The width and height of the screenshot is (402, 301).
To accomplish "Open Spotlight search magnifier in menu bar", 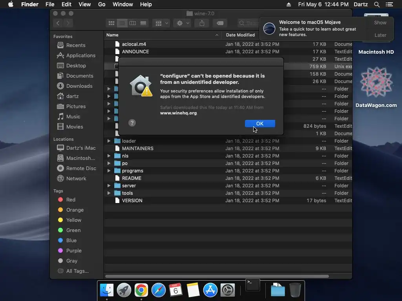I will point(376,4).
